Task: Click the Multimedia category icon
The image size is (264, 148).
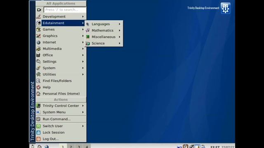Action: pos(38,49)
